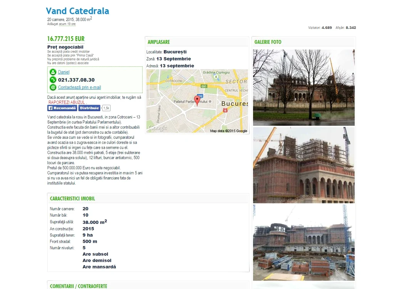Viewport: 408px width, 289px height.
Task: Click the Map data ©2015 Google attribution
Action: point(228,131)
